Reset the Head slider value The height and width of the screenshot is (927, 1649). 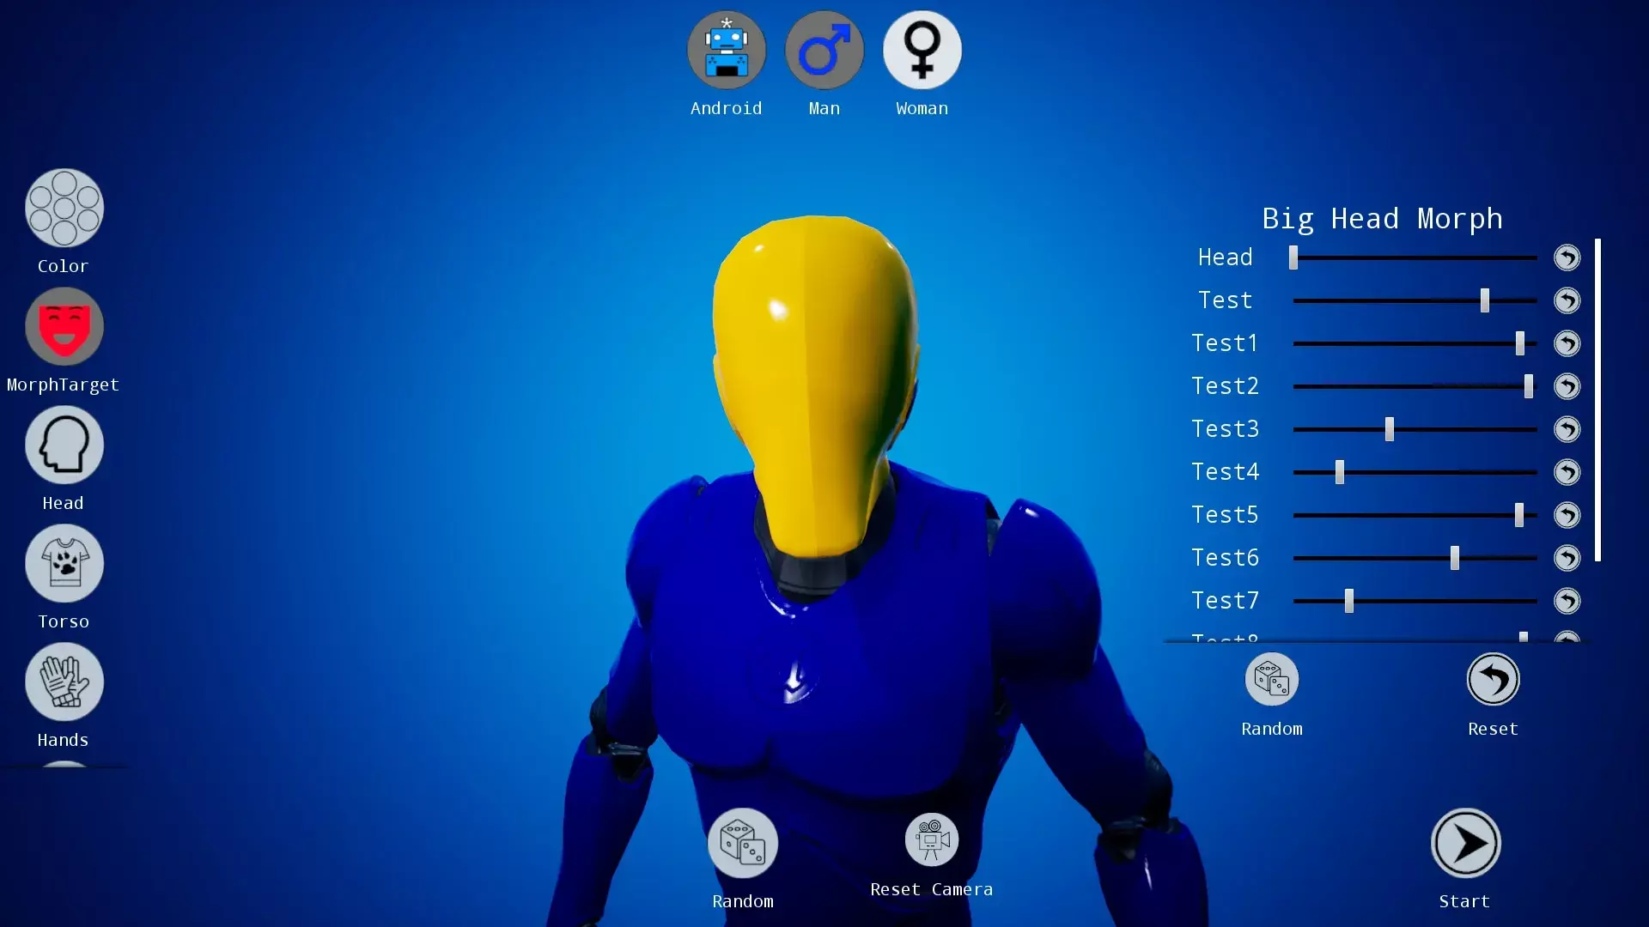[x=1567, y=257]
